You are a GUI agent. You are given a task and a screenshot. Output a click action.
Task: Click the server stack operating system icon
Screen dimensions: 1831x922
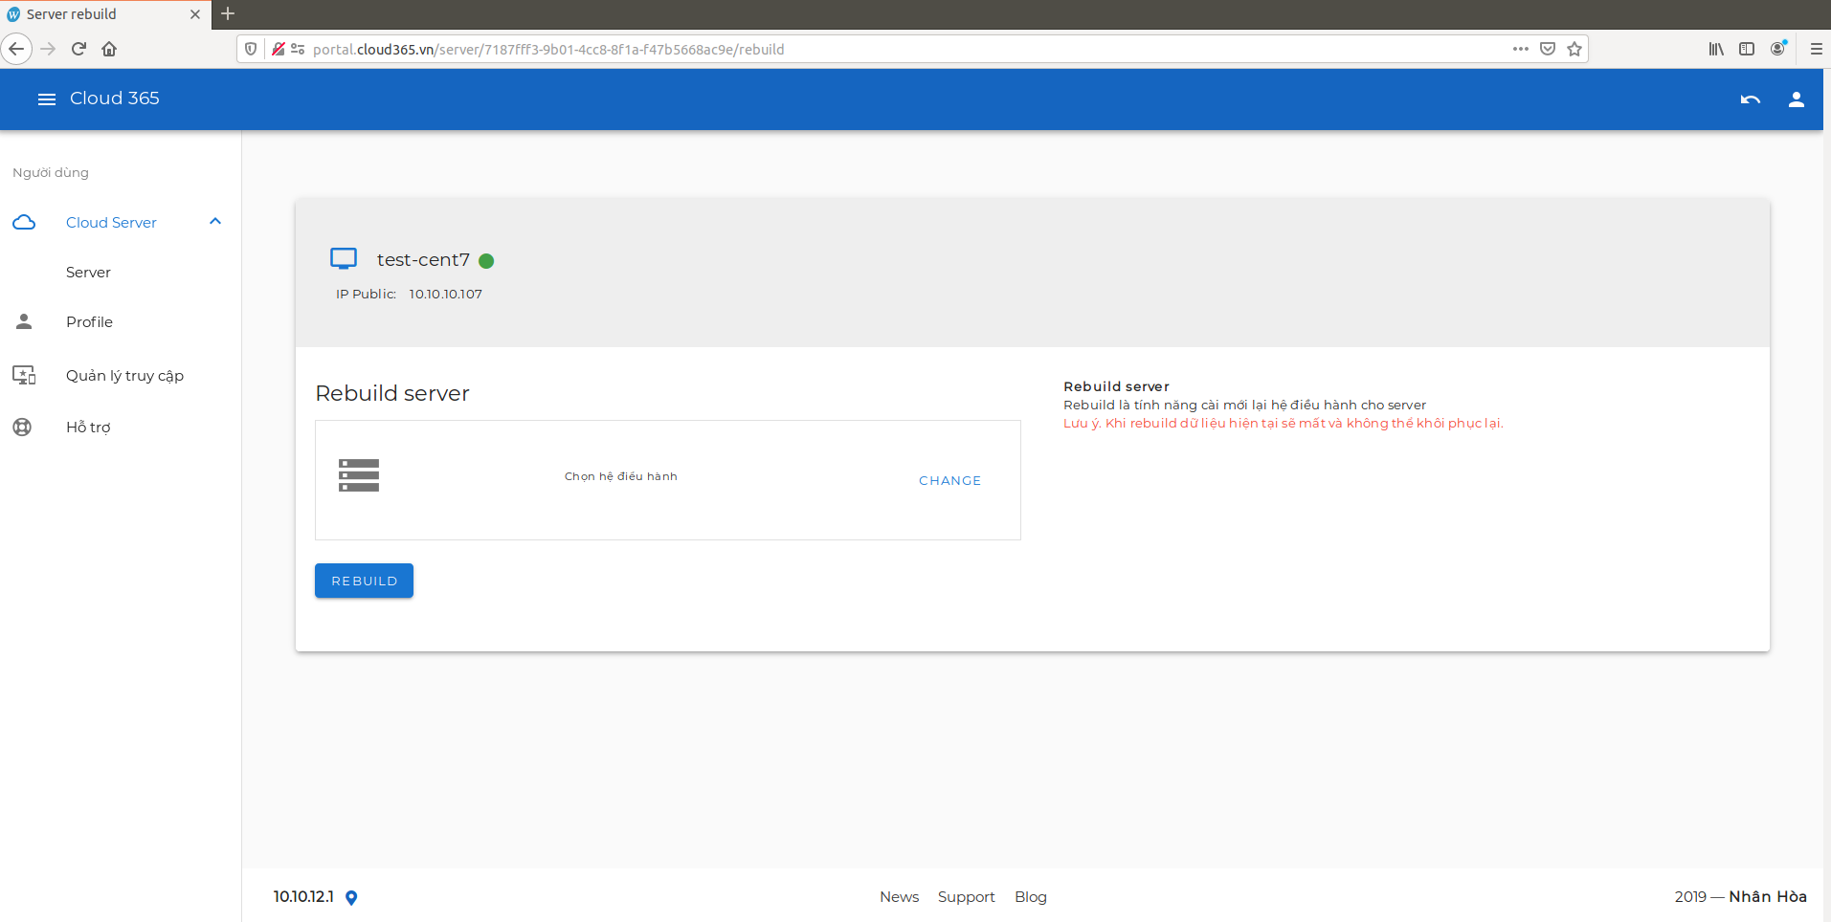pos(359,475)
